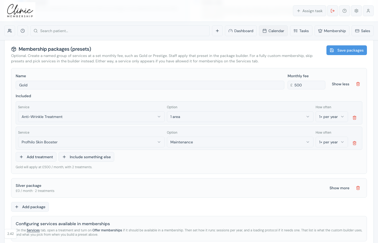
Task: Open settings gear icon
Action: (x=356, y=11)
